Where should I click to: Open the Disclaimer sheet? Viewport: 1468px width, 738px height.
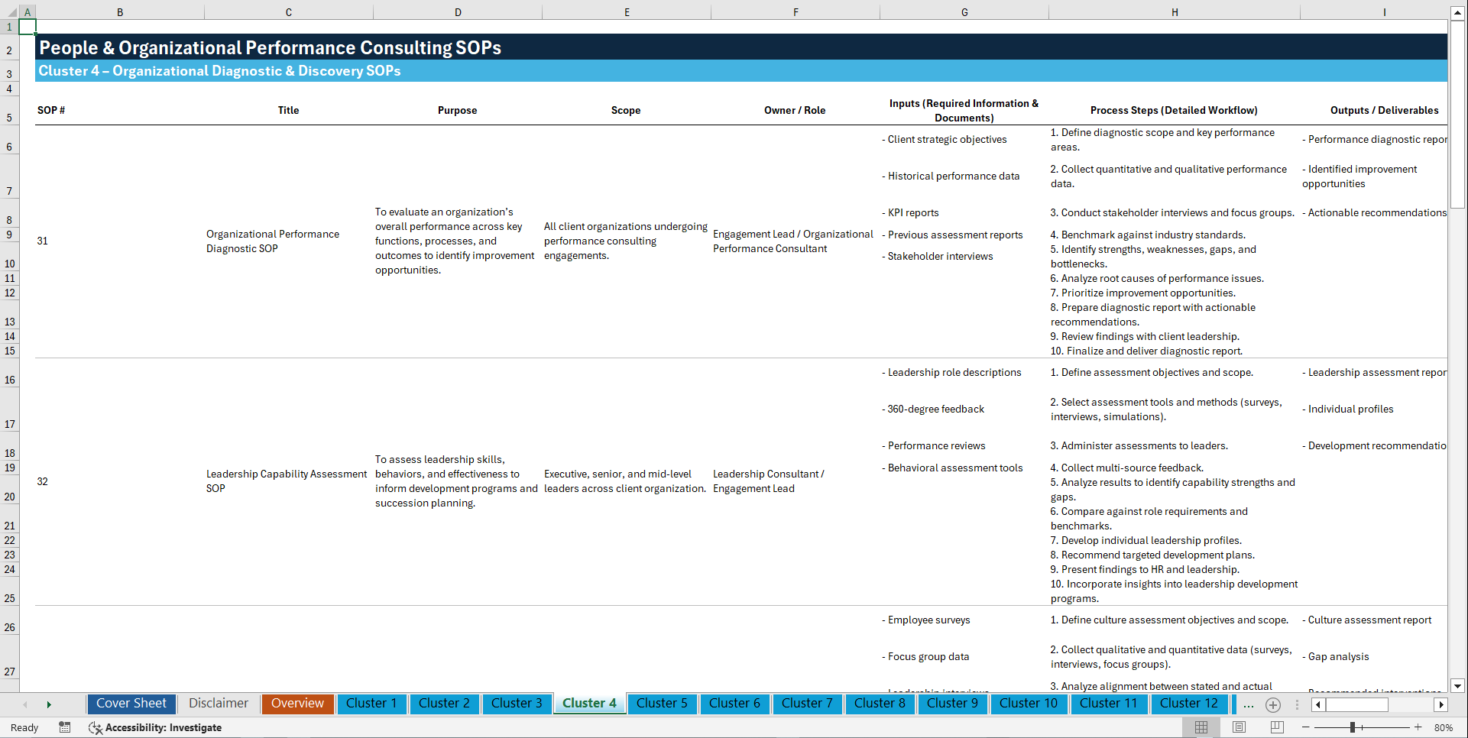point(218,703)
